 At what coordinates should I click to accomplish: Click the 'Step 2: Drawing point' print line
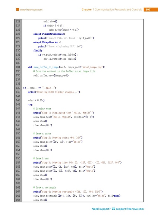[x=58, y=137]
